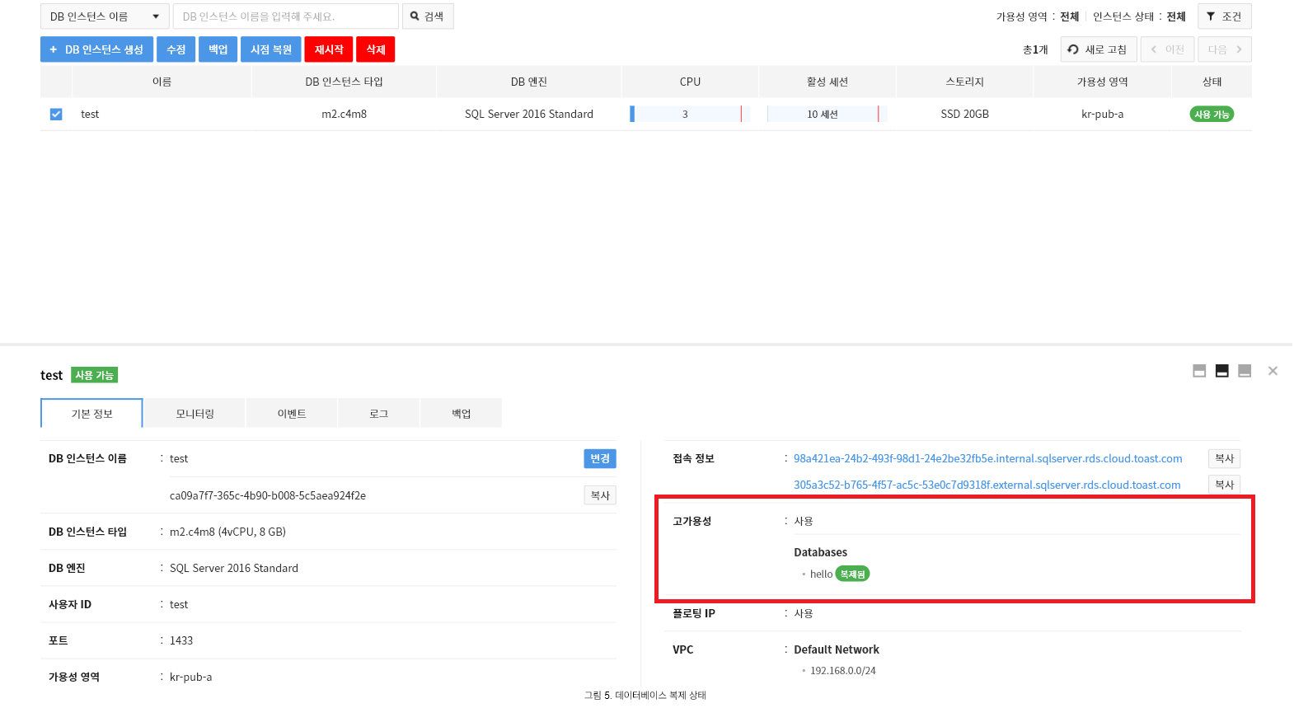1294x708 pixels.
Task: Click the 이름 column header
Action: [x=162, y=82]
